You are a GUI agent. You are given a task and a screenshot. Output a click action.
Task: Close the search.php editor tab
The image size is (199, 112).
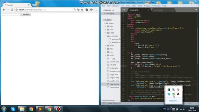point(148,10)
